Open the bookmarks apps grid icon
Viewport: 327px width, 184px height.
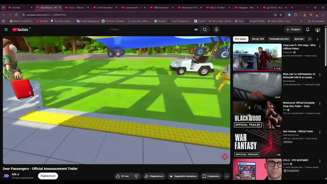tap(4, 21)
